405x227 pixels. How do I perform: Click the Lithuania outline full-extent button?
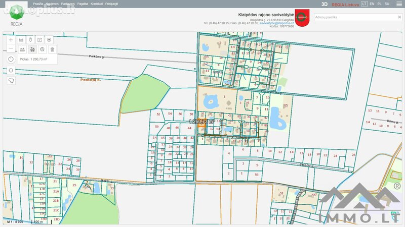click(x=11, y=81)
